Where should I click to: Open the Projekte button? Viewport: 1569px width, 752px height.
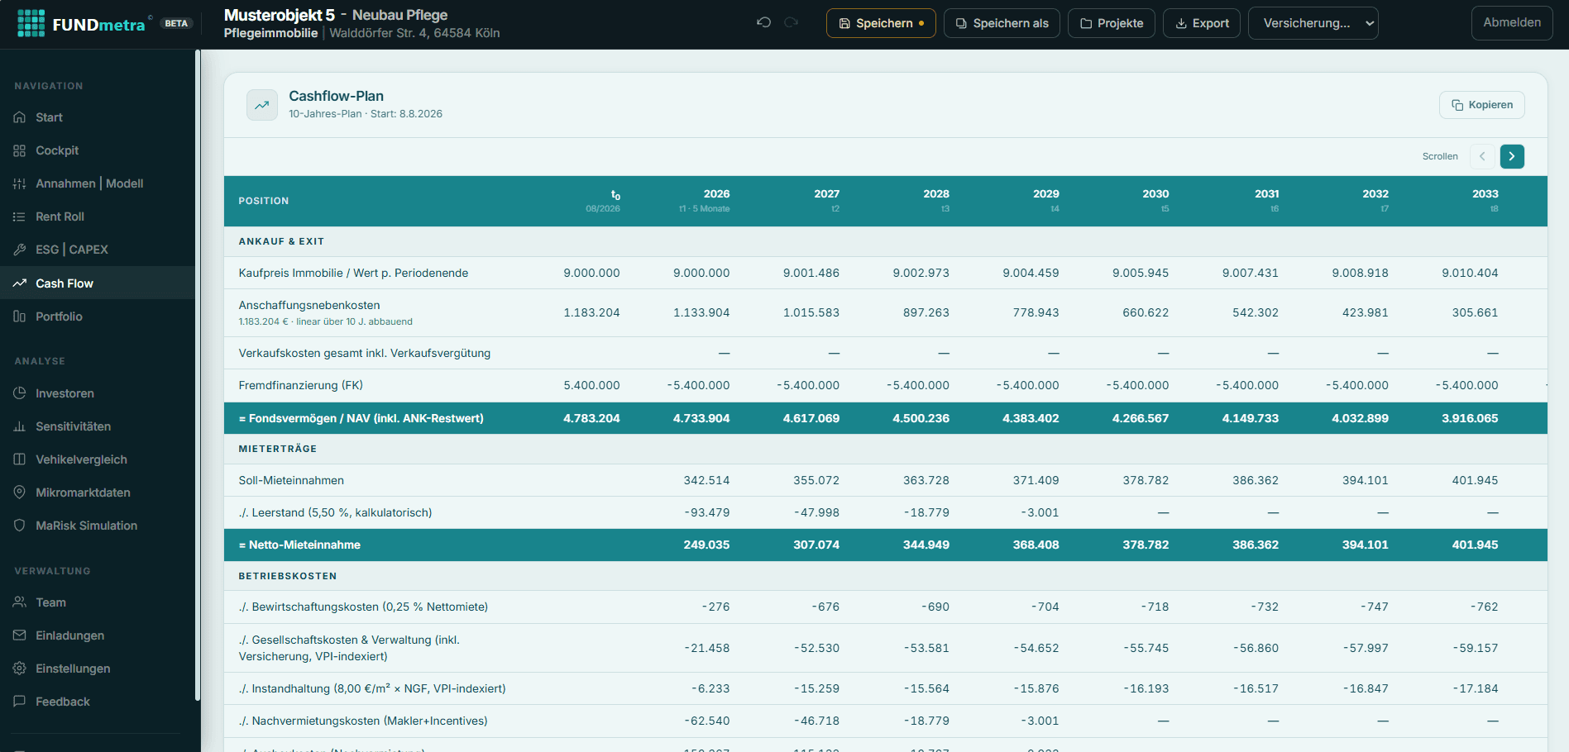coord(1112,23)
